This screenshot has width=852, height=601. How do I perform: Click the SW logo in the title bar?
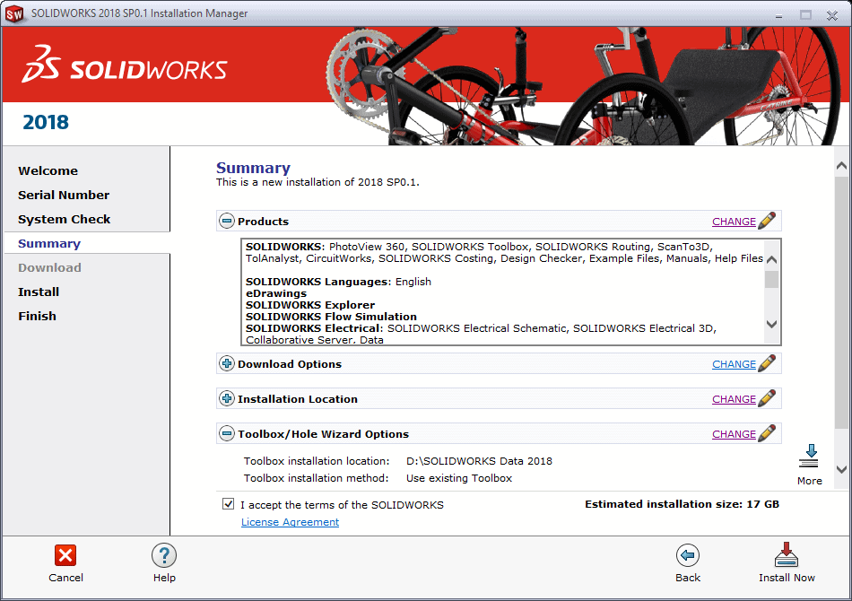click(x=14, y=14)
